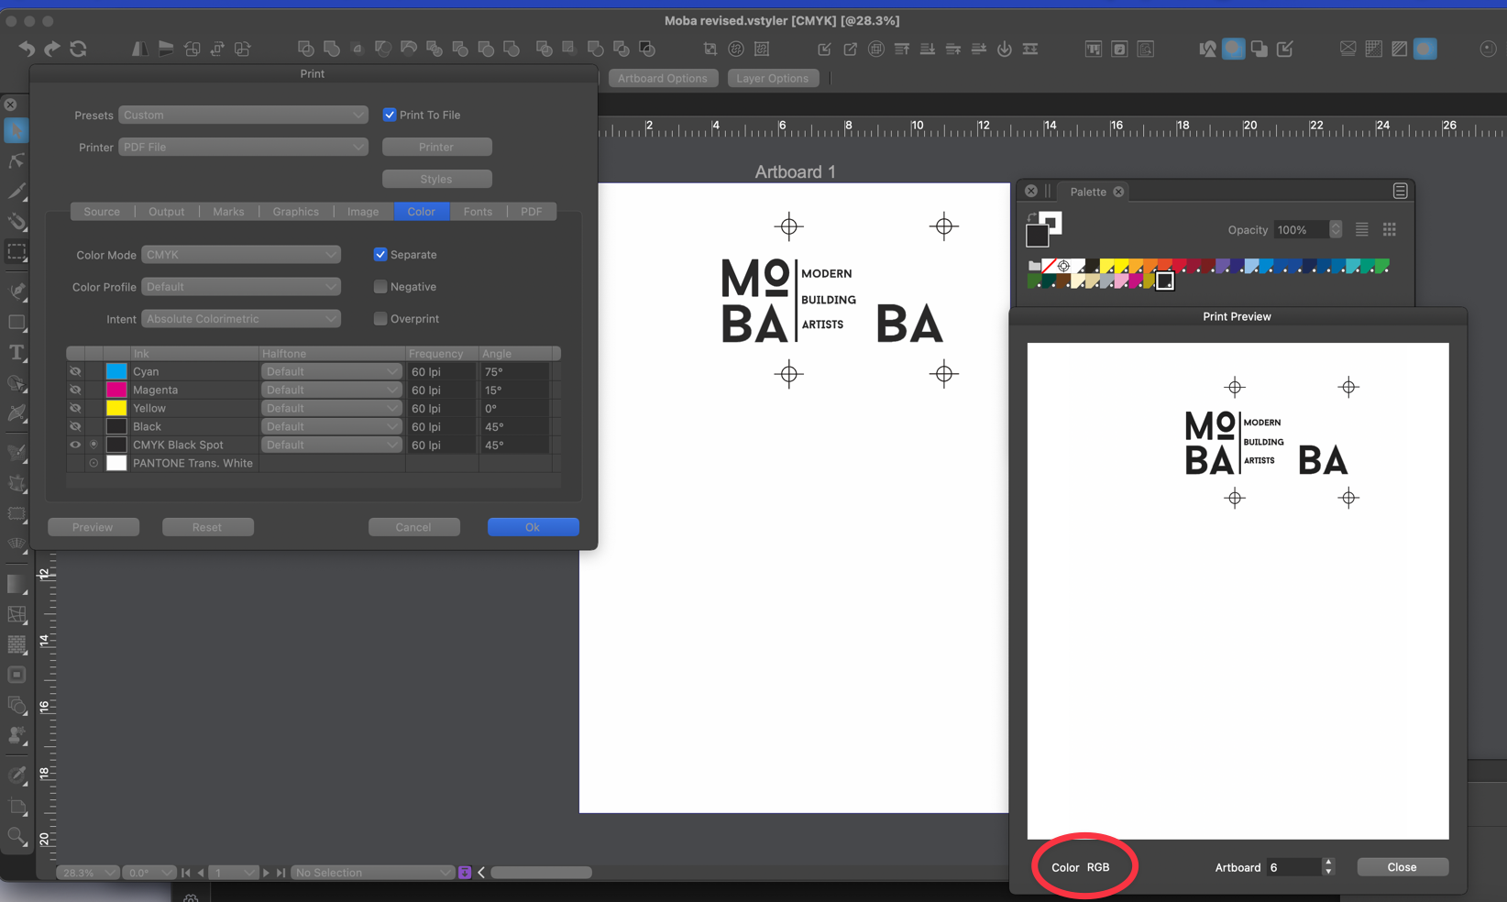
Task: Uncheck the Print To File checkbox
Action: (x=390, y=115)
